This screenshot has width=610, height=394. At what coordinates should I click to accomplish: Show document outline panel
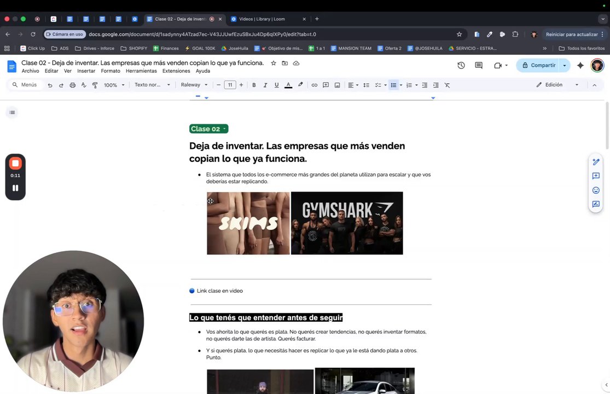pos(12,112)
